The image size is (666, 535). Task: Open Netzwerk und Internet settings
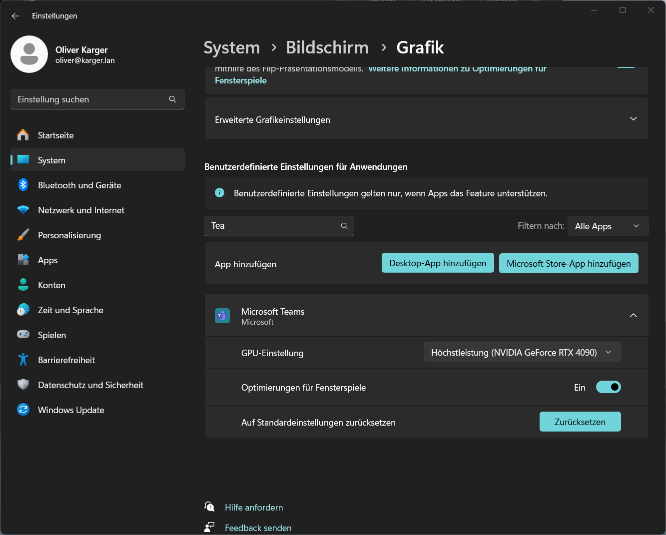click(x=81, y=210)
